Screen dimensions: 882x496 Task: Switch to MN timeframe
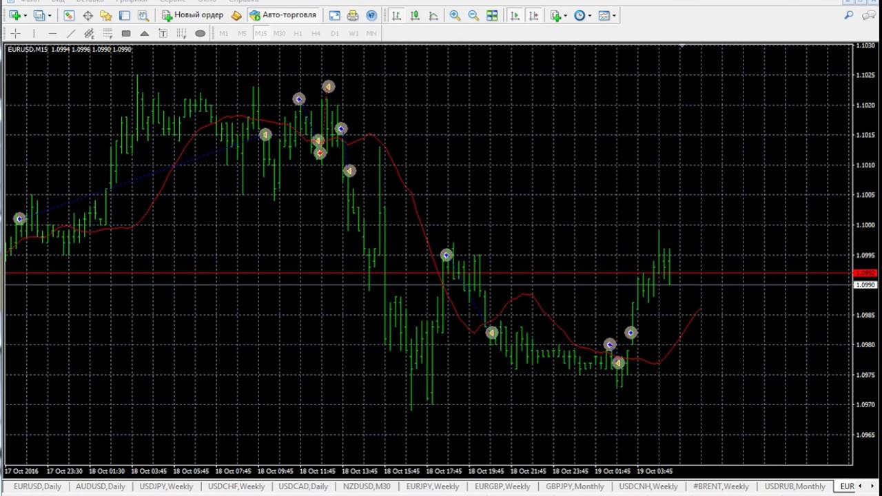coord(371,33)
